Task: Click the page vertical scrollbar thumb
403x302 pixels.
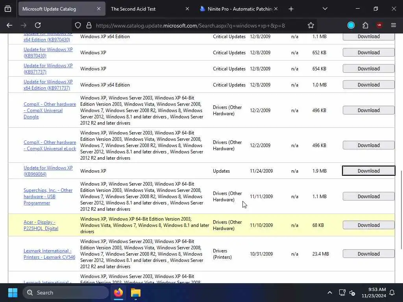Action: [401, 210]
